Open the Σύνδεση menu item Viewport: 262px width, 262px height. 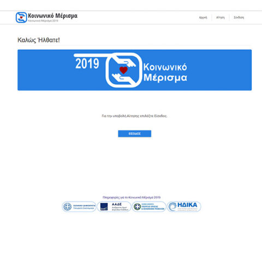point(239,17)
